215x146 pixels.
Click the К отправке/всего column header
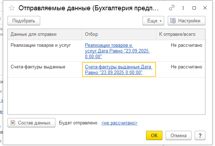177,34
